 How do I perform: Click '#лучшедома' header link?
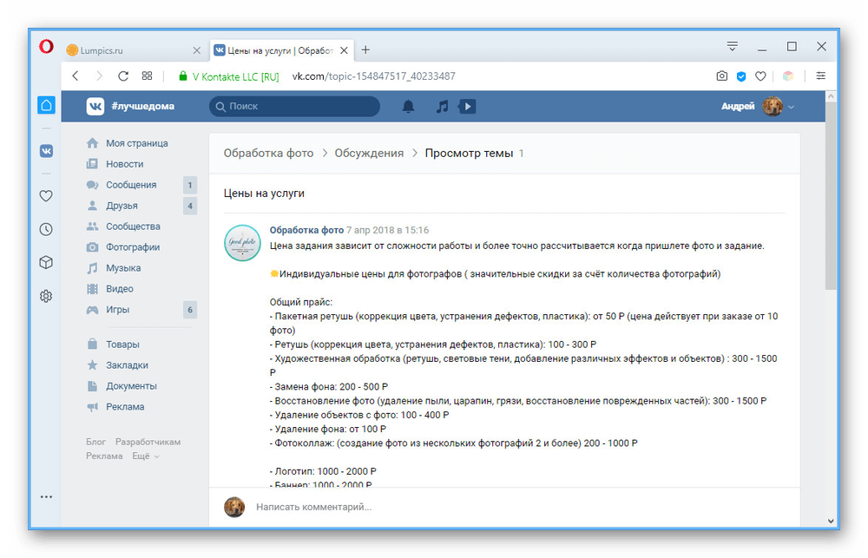coord(143,106)
